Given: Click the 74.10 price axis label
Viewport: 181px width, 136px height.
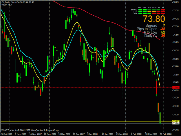Looking at the screenshot, I should pos(176,115).
